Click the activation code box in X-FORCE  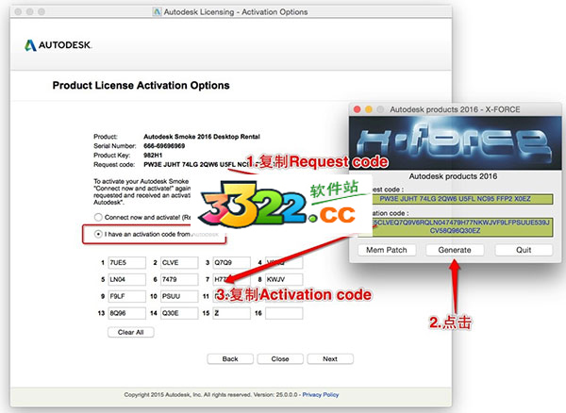[456, 227]
